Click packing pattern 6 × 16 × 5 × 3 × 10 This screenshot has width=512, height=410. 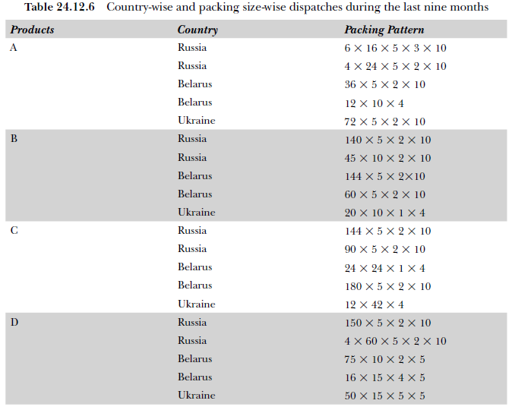click(x=395, y=48)
